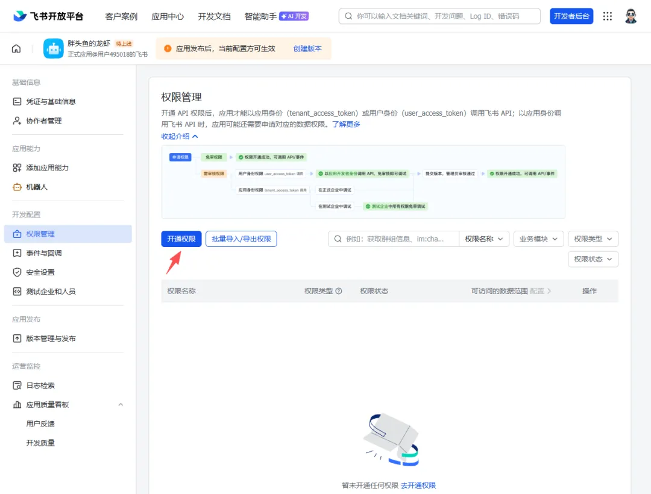Click the 添加应用能力 grid icon
This screenshot has height=494, width=651.
point(17,167)
